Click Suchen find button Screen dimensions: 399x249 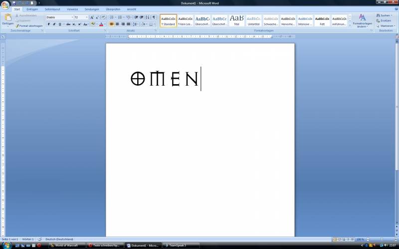click(385, 15)
